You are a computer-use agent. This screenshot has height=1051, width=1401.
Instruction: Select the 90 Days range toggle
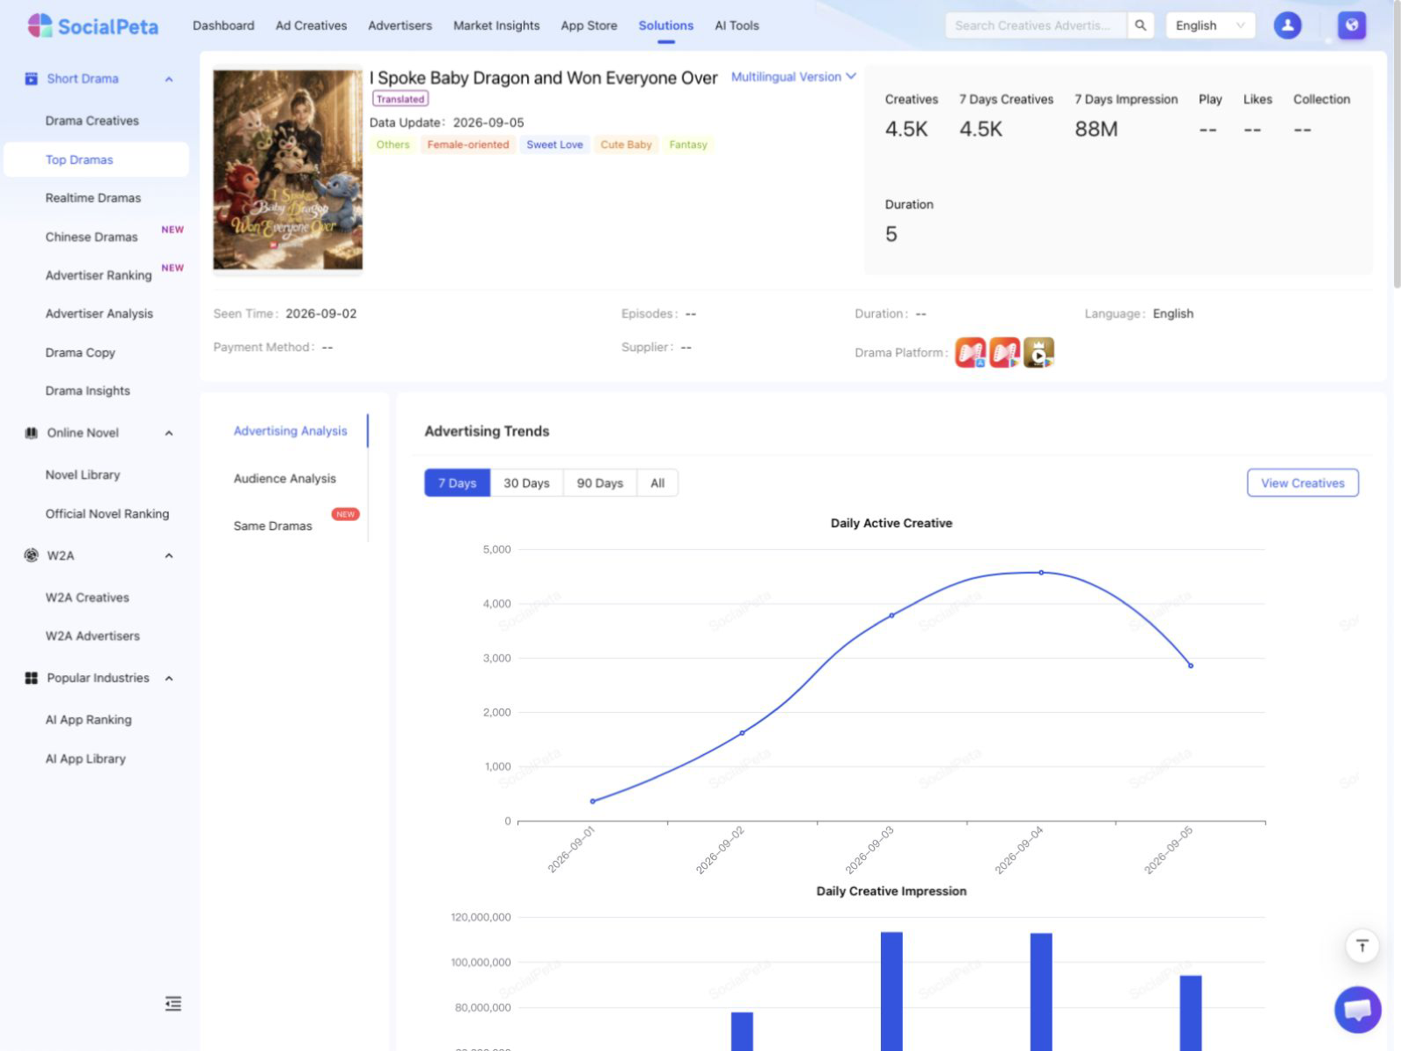(x=600, y=483)
